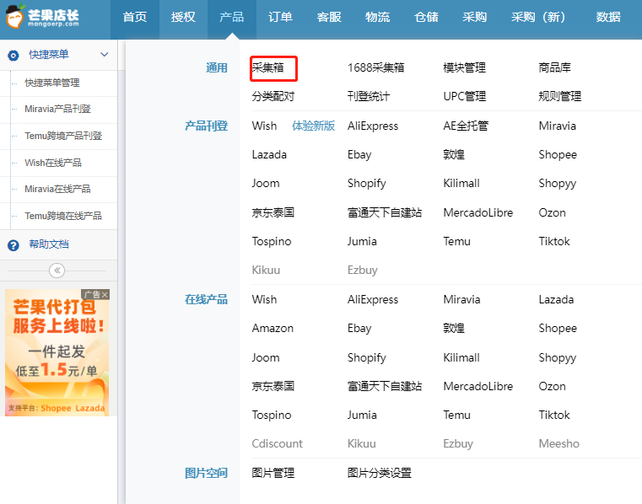This screenshot has width=642, height=504.
Task: Open 刊登统计
Action: tap(369, 97)
